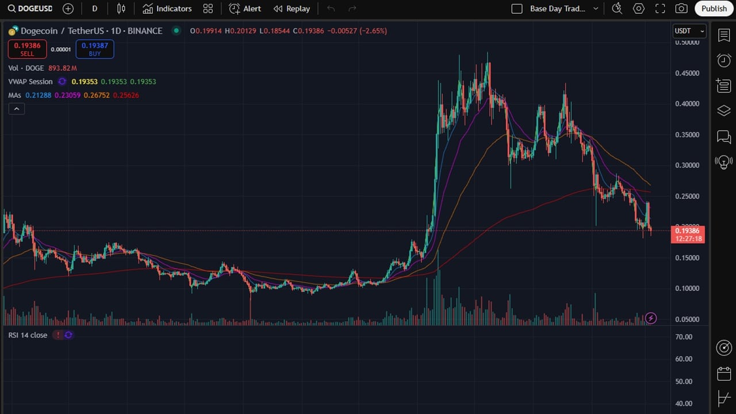
Task: Open the Calendar panel icon
Action: (724, 373)
